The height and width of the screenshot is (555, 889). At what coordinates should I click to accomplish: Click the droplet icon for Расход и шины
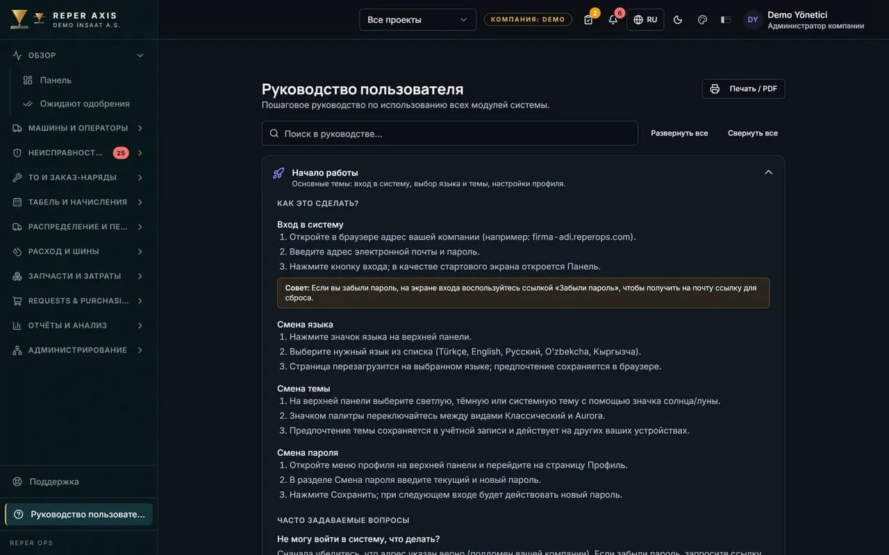[x=17, y=251]
